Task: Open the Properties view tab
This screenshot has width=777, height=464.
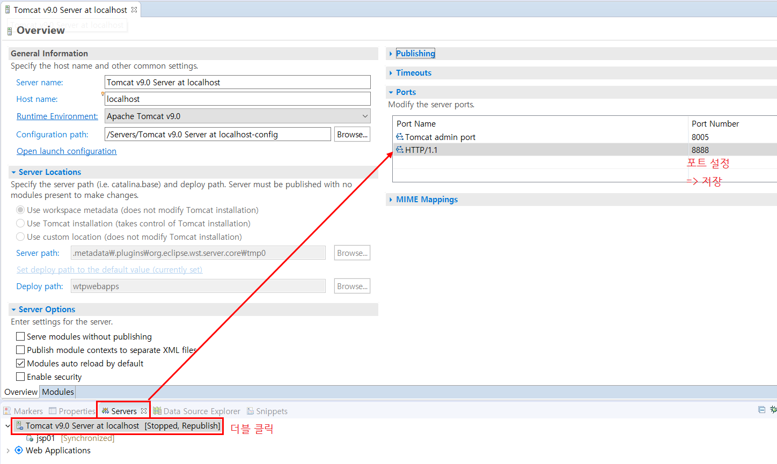Action: coord(72,411)
